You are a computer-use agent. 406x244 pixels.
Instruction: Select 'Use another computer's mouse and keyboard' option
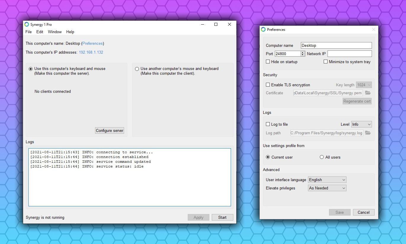(x=137, y=69)
